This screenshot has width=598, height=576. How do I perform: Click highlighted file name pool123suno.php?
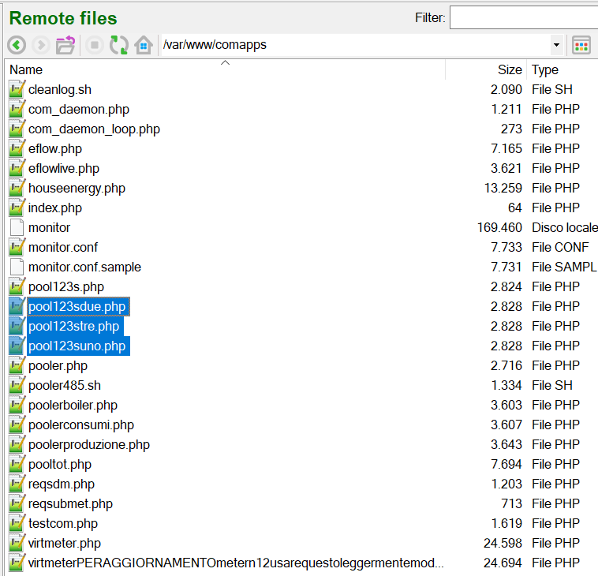[x=78, y=346]
